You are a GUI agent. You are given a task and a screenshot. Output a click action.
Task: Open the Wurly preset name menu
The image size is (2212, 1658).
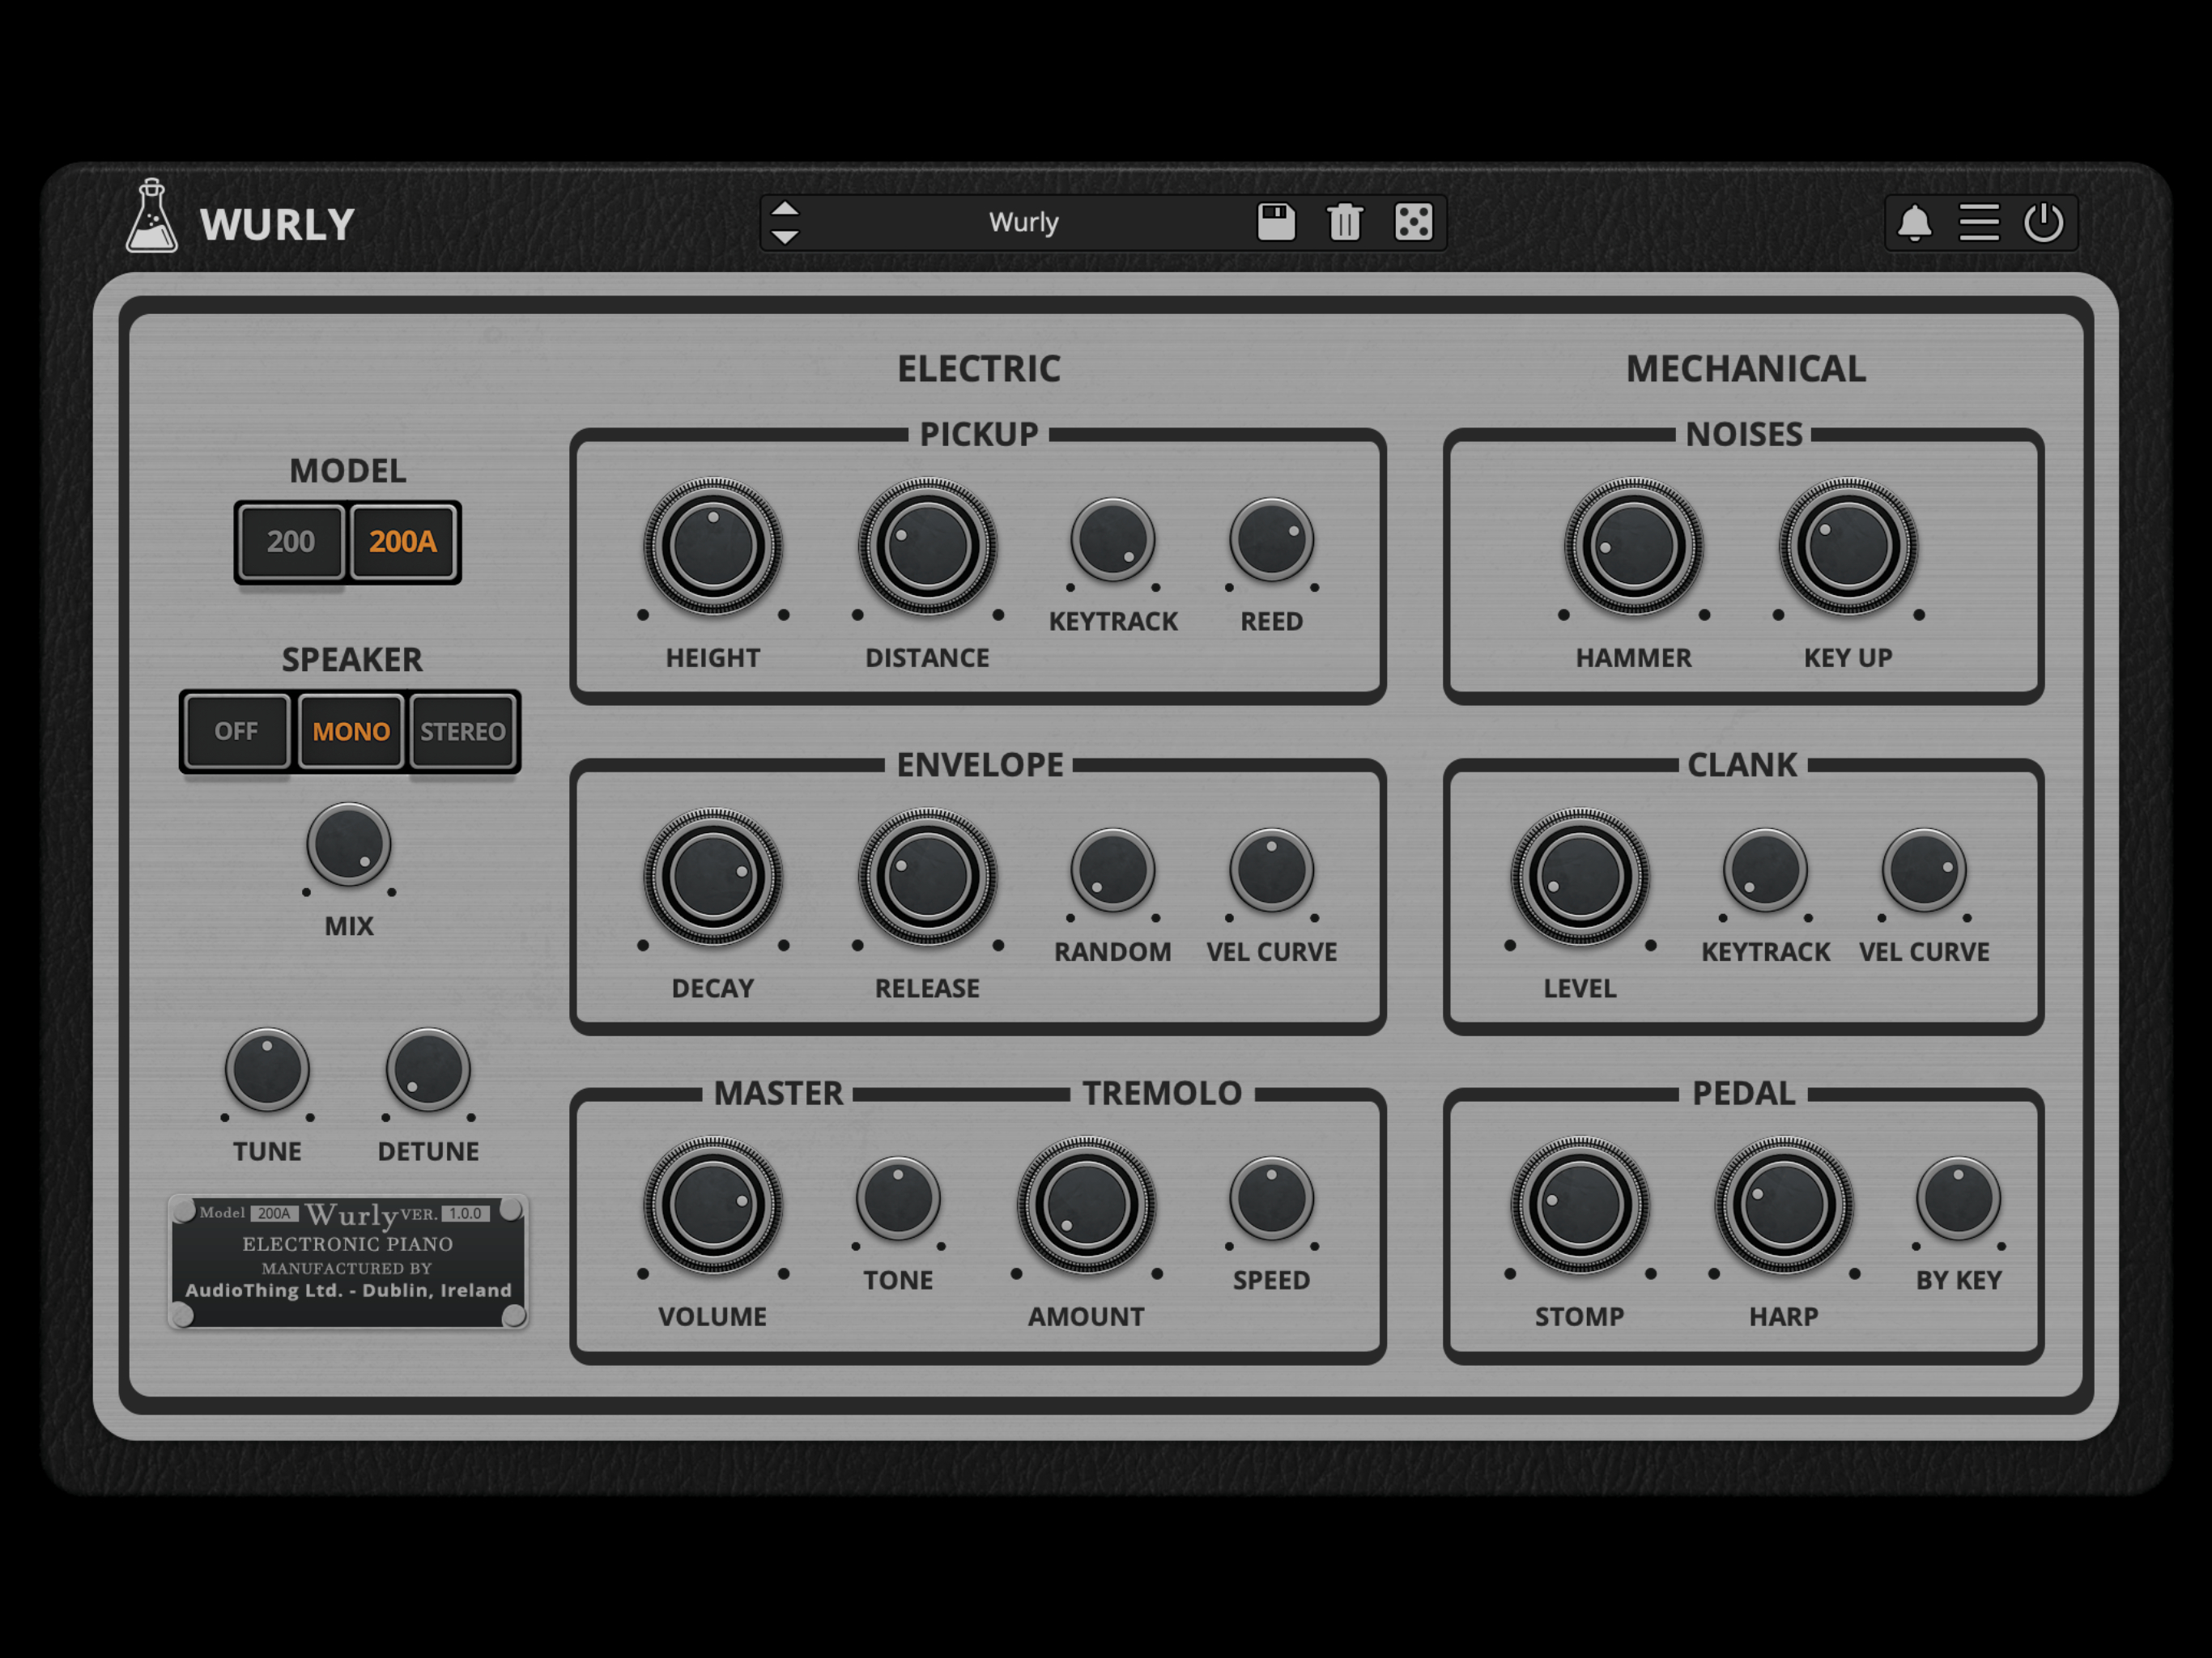[1023, 222]
